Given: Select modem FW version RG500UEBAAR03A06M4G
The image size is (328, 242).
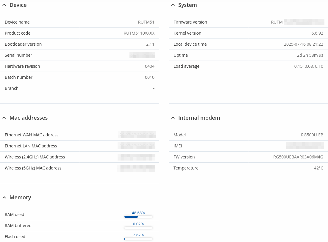Looking at the screenshot, I should click(x=298, y=157).
